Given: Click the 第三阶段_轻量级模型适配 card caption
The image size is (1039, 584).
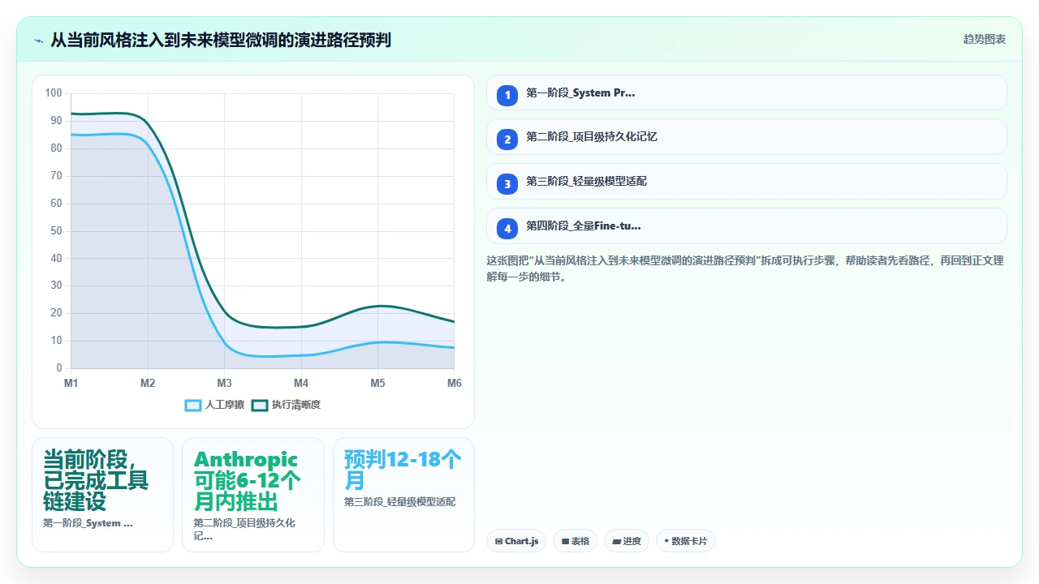Looking at the screenshot, I should tap(399, 502).
